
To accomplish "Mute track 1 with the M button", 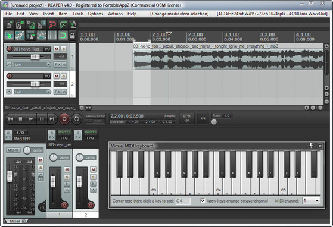I will pos(56,49).
